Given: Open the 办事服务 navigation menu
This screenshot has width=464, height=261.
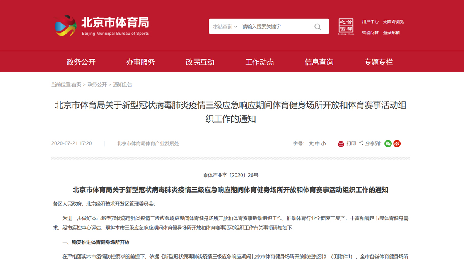Looking at the screenshot, I should click(x=140, y=62).
